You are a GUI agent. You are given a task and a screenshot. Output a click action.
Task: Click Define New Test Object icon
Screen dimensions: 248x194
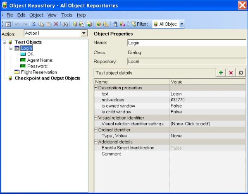[x=89, y=24]
